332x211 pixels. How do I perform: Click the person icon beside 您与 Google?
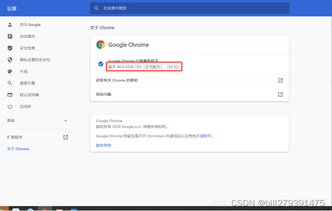pos(10,24)
